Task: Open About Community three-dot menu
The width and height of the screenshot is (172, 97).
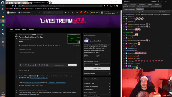Action: point(109,35)
